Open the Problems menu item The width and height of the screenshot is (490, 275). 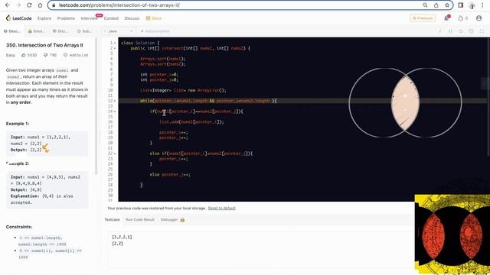click(66, 18)
